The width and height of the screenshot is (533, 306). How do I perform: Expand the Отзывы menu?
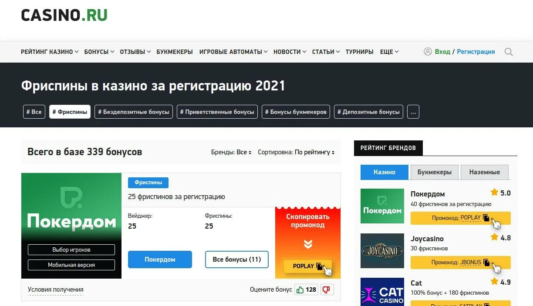click(x=135, y=52)
